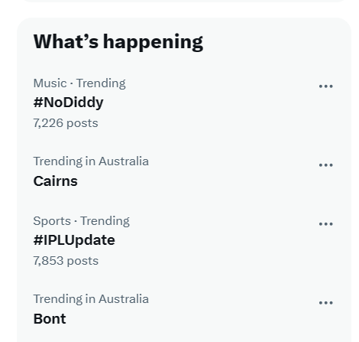
Task: Open the Bont trending topic
Action: [50, 319]
